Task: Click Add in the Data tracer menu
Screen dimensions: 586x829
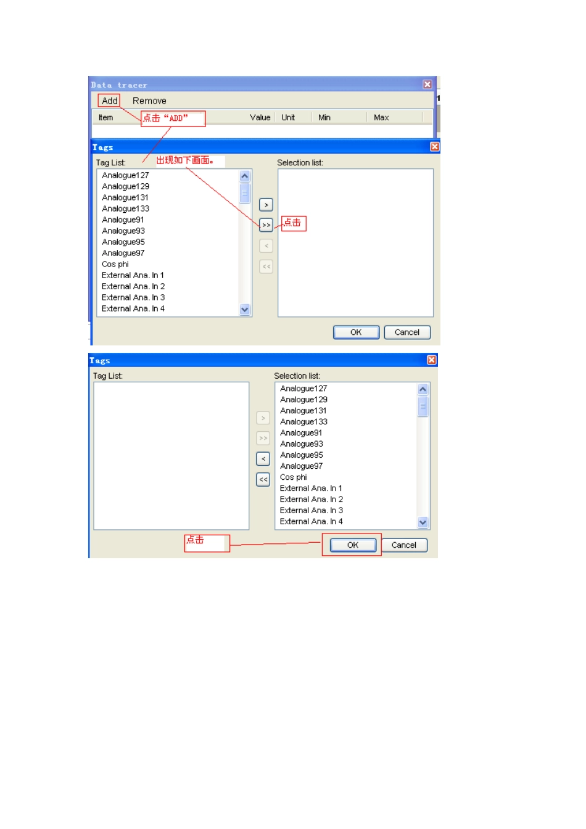Action: click(109, 101)
